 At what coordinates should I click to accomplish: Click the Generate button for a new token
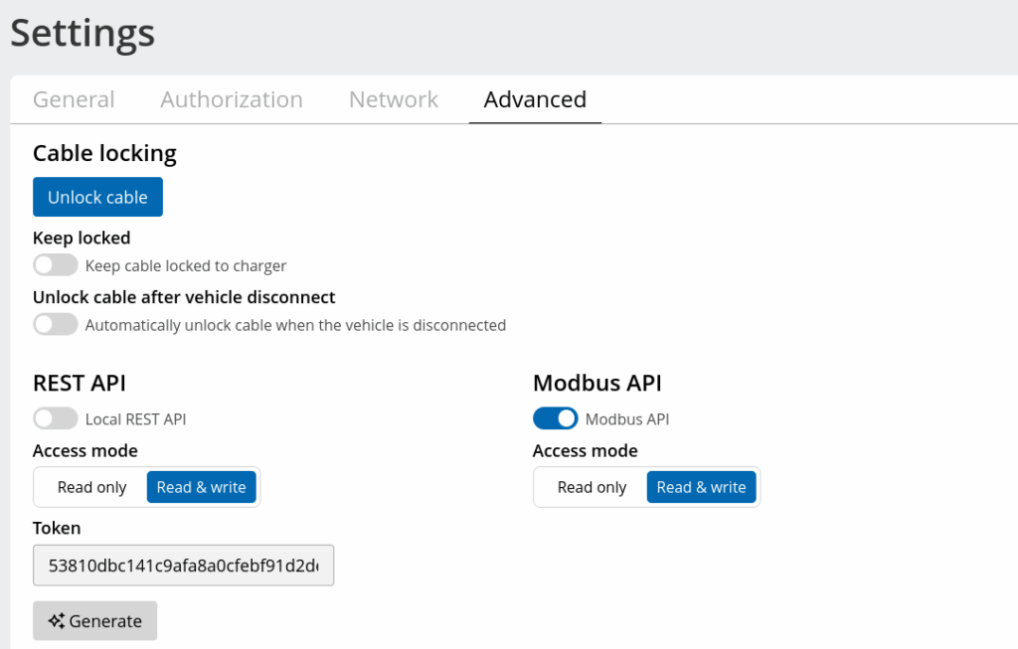(x=94, y=620)
